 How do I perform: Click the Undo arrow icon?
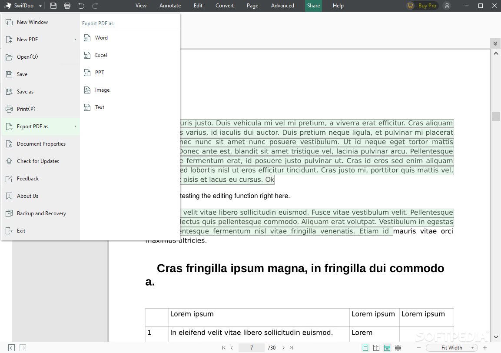click(81, 6)
